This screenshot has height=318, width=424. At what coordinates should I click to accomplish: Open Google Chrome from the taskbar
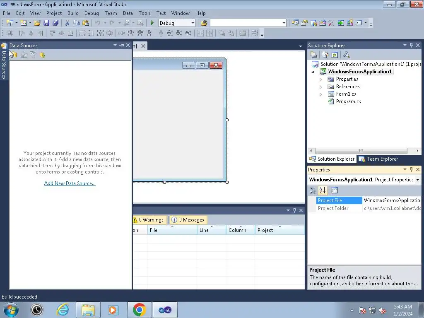[x=139, y=310]
